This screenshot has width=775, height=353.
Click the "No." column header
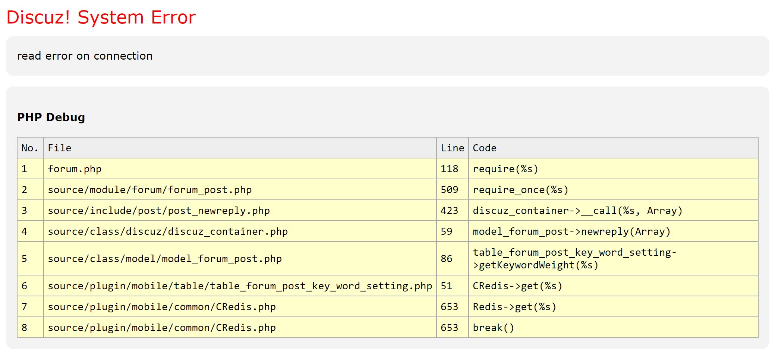pos(30,148)
